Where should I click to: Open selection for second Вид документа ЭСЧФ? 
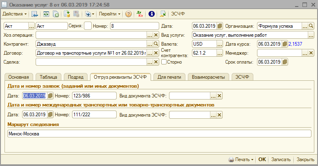click(213, 115)
